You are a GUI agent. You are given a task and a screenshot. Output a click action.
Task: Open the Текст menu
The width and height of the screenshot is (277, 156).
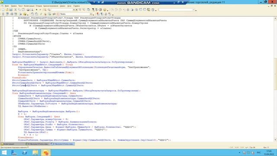20,6
